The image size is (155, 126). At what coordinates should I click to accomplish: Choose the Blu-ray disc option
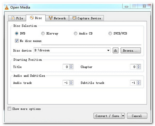[43, 33]
